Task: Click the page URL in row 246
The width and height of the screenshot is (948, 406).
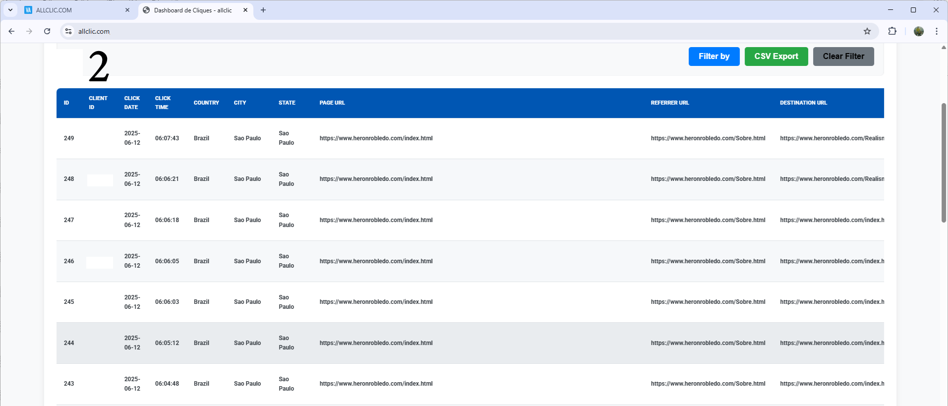Action: (376, 261)
